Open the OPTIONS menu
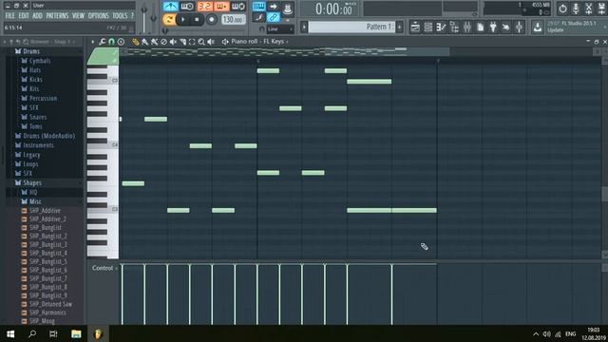The height and width of the screenshot is (342, 608). click(99, 16)
